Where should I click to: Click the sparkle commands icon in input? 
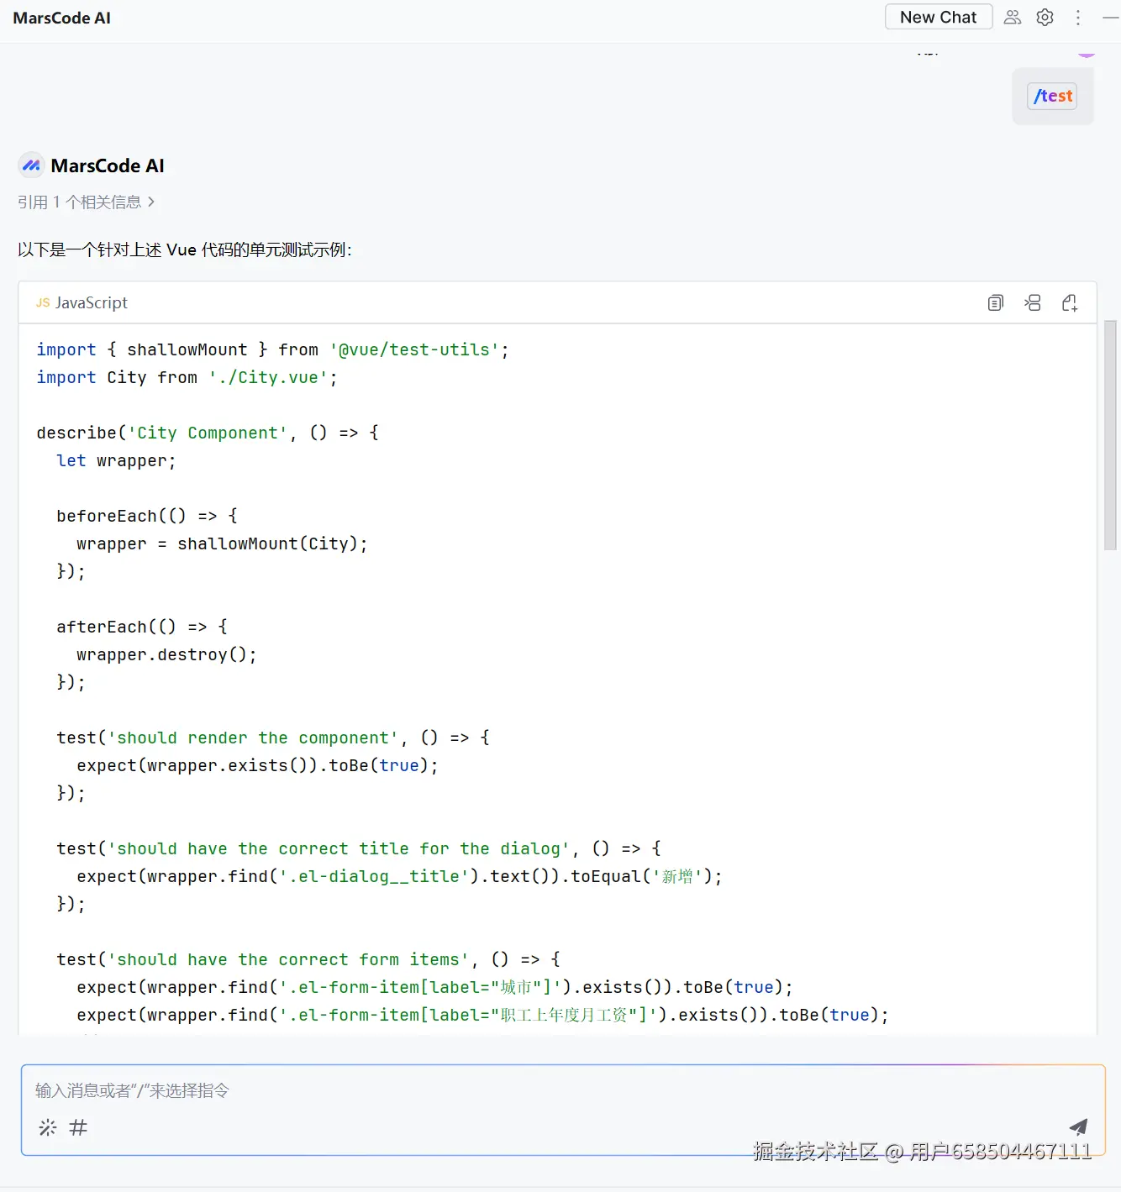(x=48, y=1127)
